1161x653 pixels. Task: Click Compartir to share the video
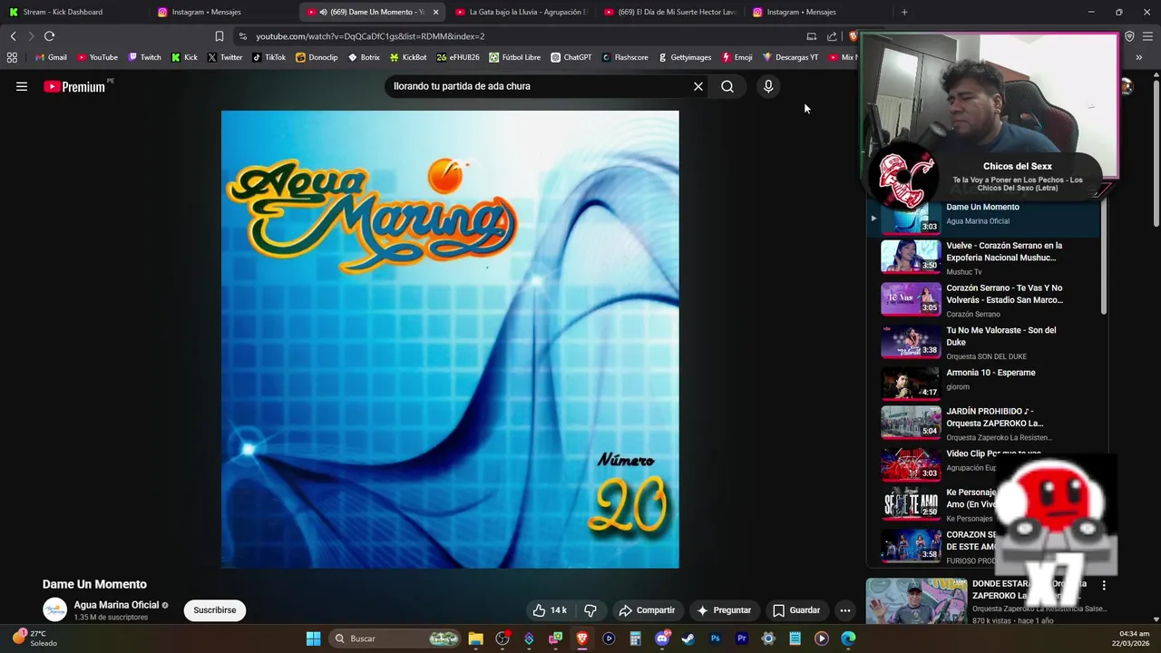pyautogui.click(x=647, y=610)
